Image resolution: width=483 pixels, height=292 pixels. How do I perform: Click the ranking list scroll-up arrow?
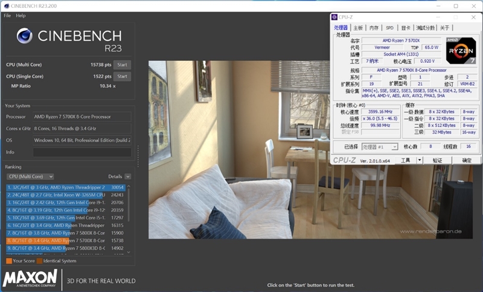[x=129, y=186]
